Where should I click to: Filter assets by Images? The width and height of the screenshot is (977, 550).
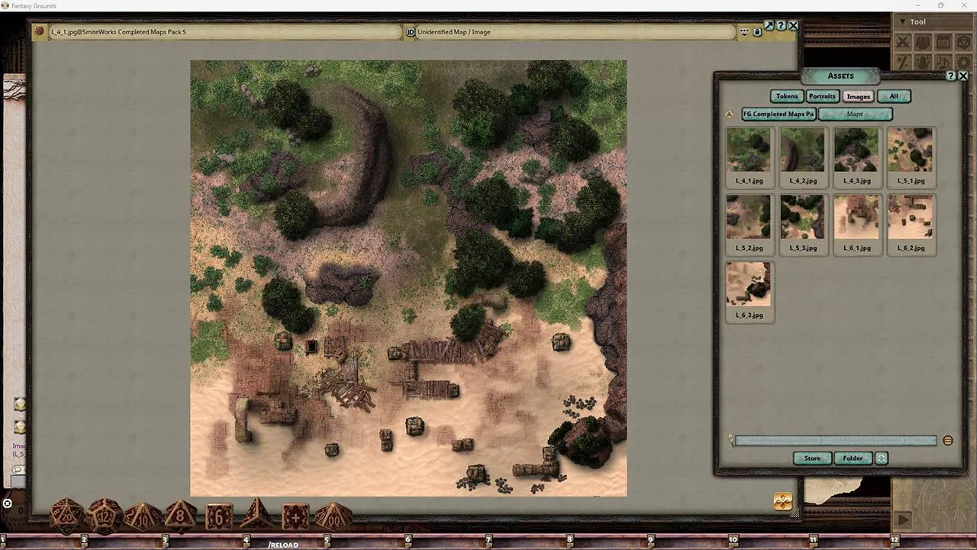point(858,96)
